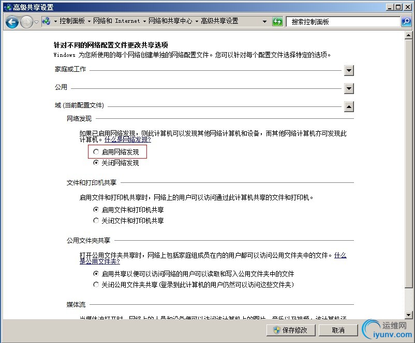The image size is (415, 343).
Task: Close the 高级共享设置 window
Action: click(x=408, y=7)
